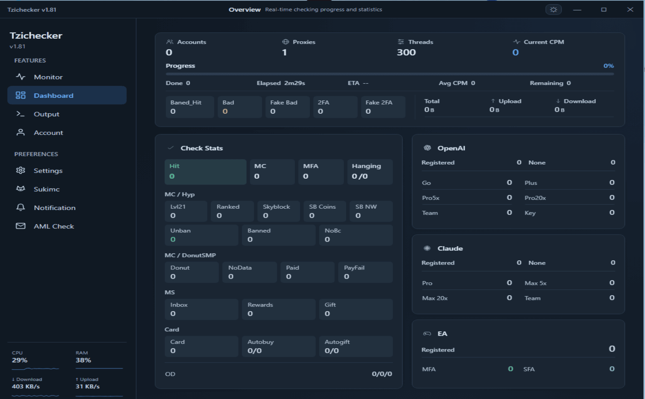Click the Baned_Hit counter card
Viewport: 645px width, 399px height.
tap(190, 107)
